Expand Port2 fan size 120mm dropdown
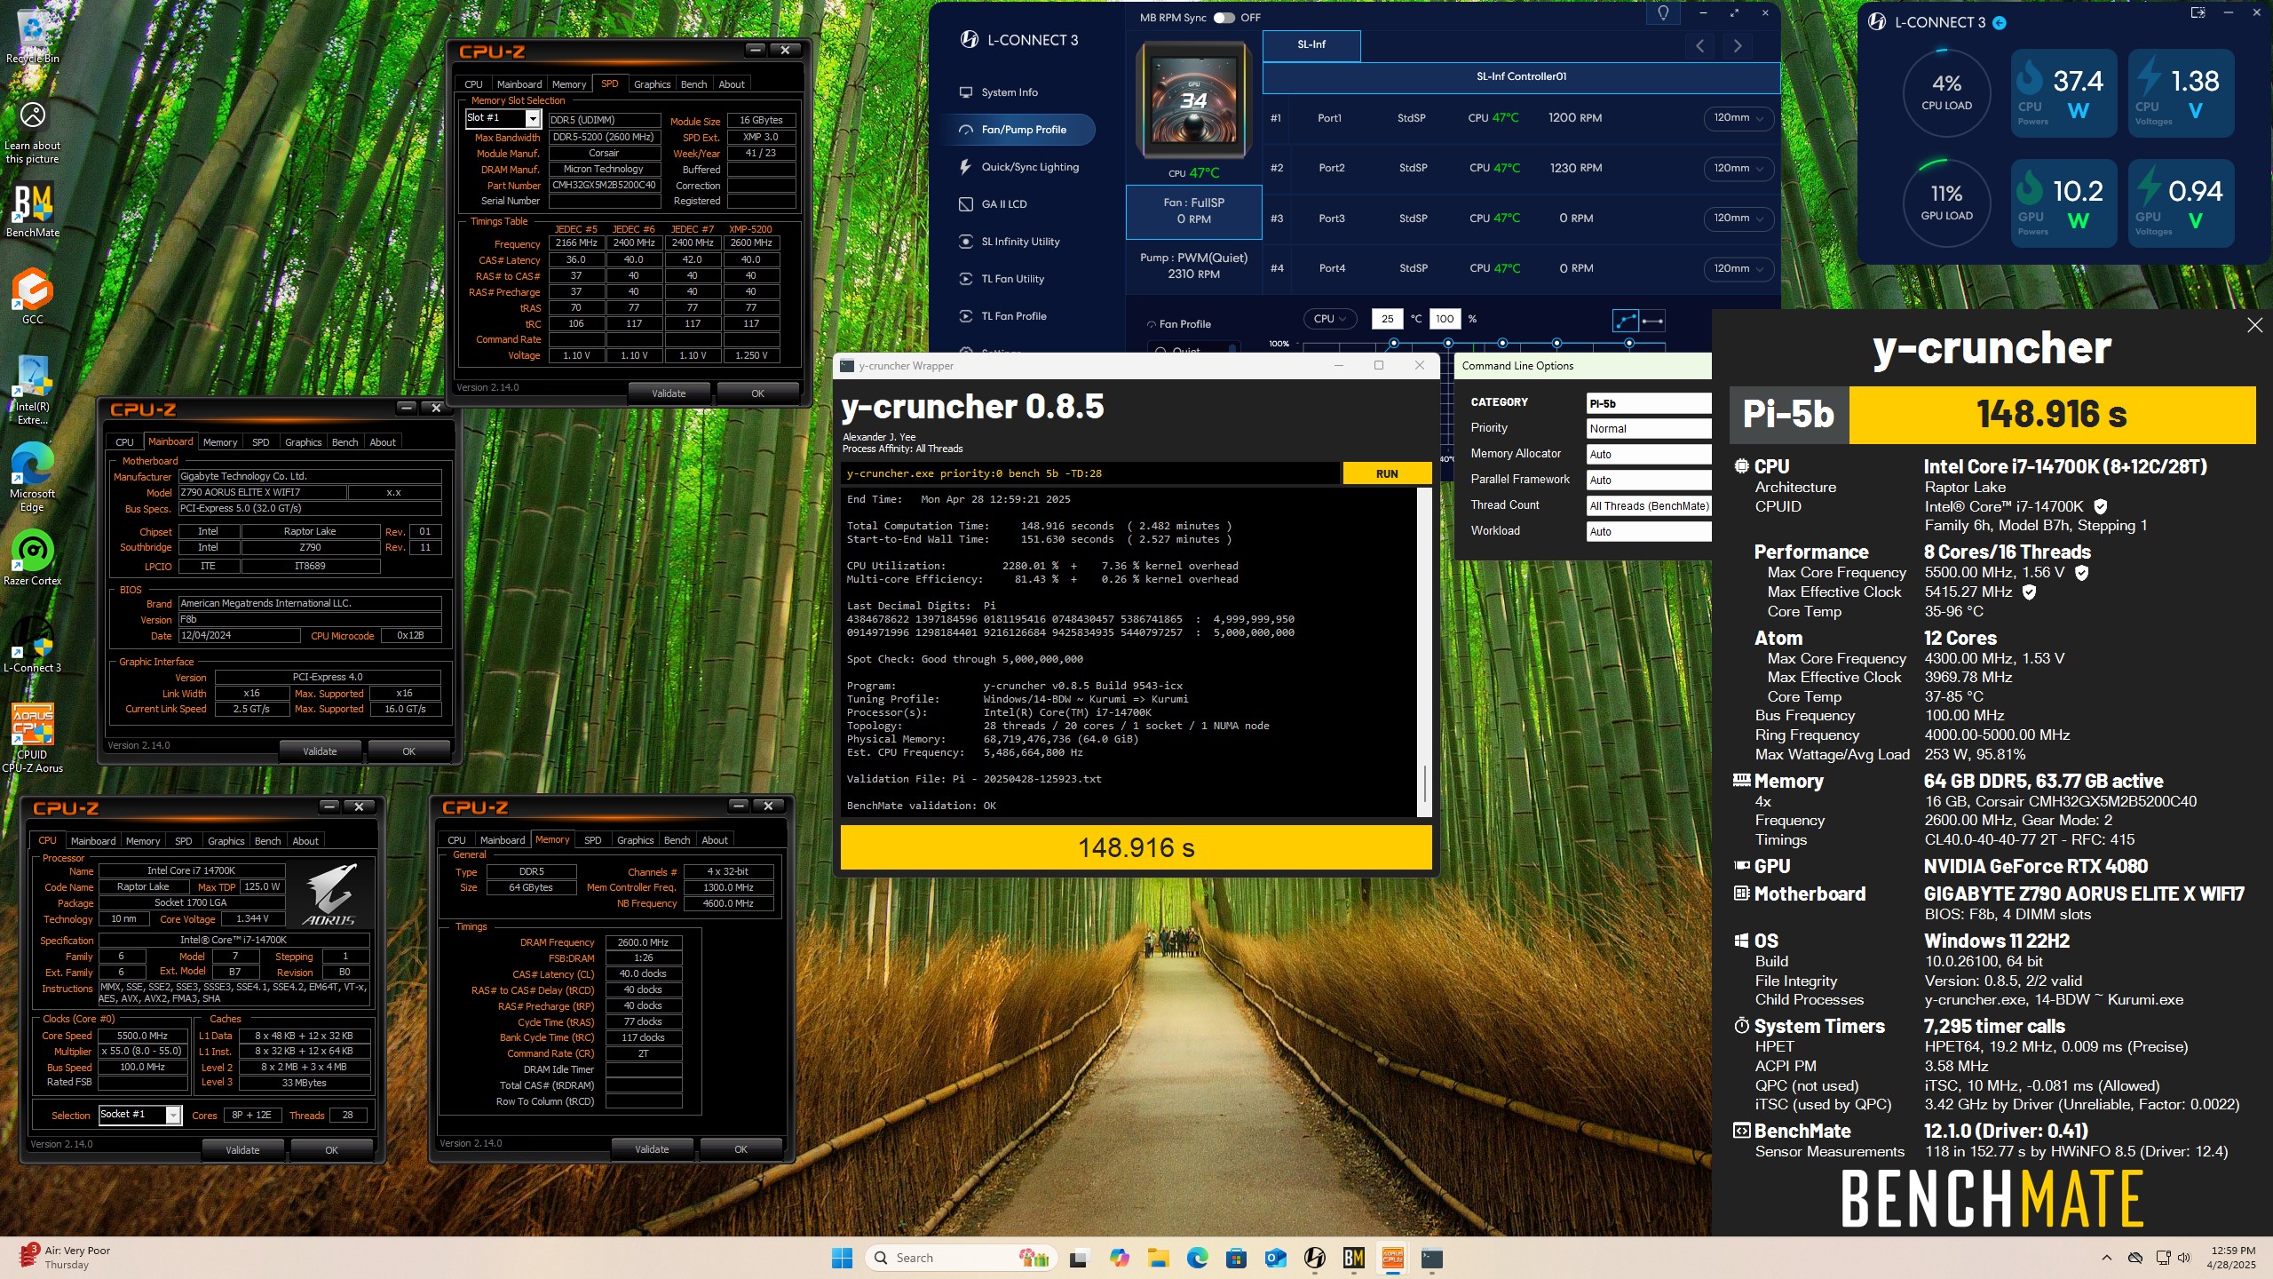Screen dimensions: 2273x1279 (1738, 169)
